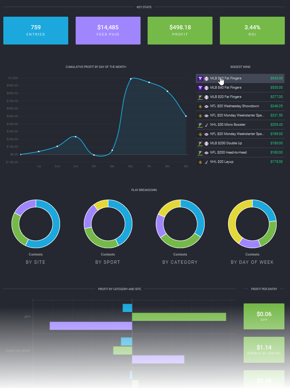
Task: Select the $498.18 Profit card
Action: click(x=180, y=31)
